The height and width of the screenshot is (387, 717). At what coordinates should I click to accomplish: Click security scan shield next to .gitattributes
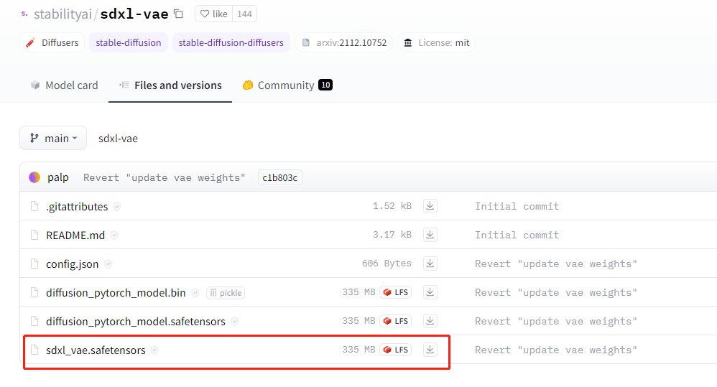[117, 207]
